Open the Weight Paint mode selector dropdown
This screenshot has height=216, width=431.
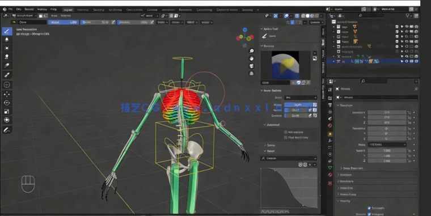[x=24, y=16]
